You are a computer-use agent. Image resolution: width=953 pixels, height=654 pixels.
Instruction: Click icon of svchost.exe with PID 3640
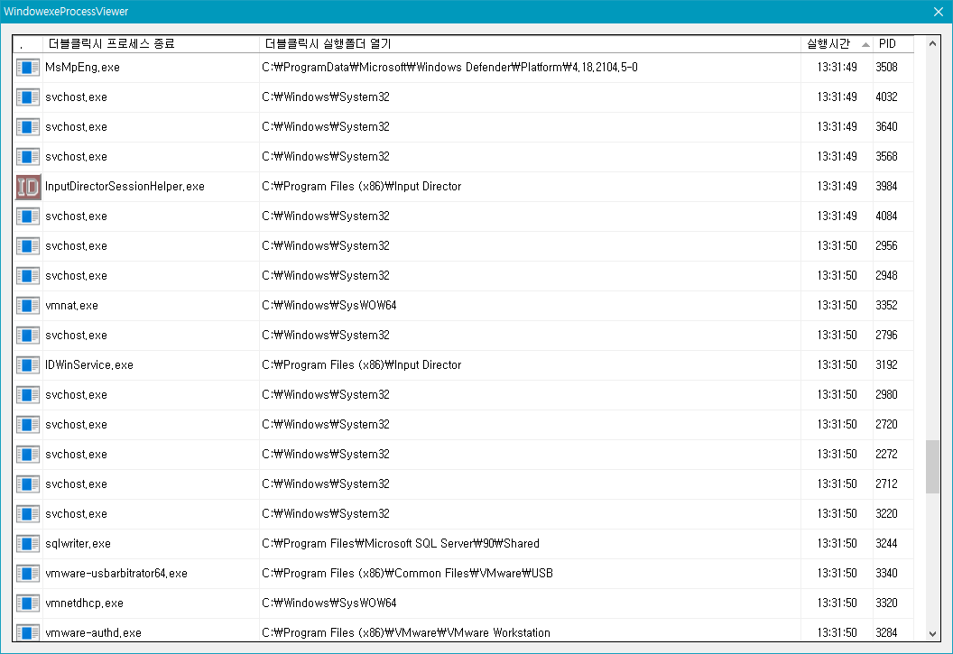28,127
